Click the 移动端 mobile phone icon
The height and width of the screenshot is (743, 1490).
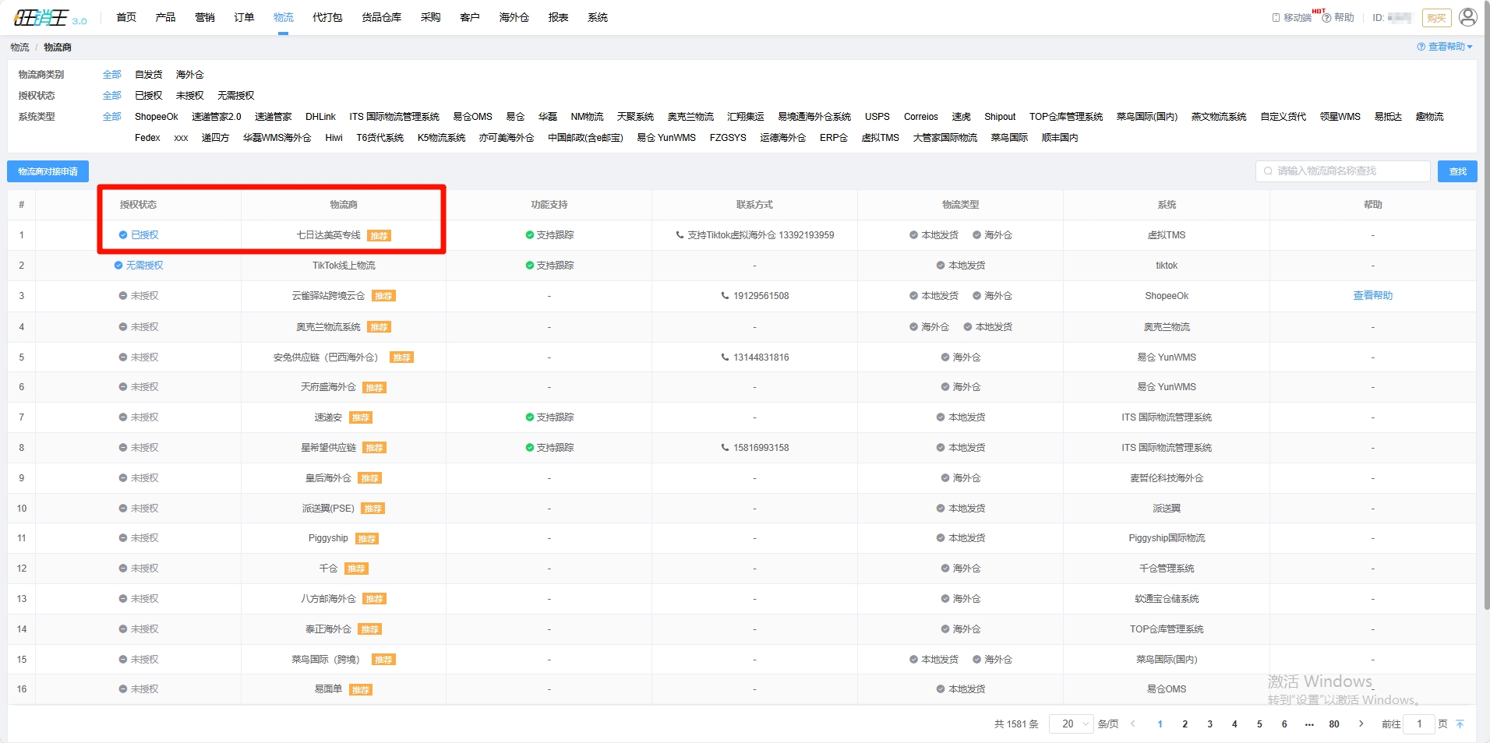(x=1276, y=18)
